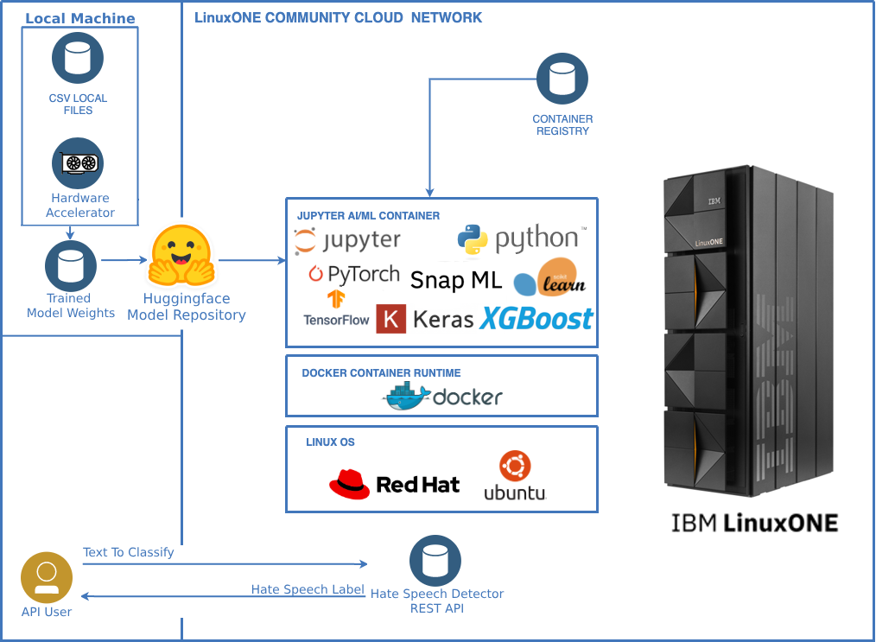The image size is (876, 642).
Task: Click the IBM LinuxONE caption
Action: 754,524
